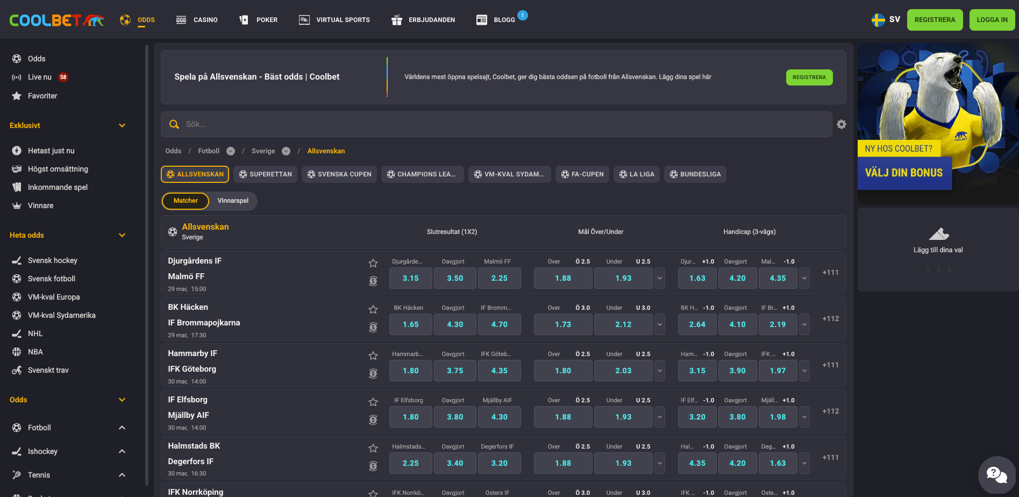The image size is (1019, 497).
Task: Open Svenskt trav odds
Action: coord(40,370)
